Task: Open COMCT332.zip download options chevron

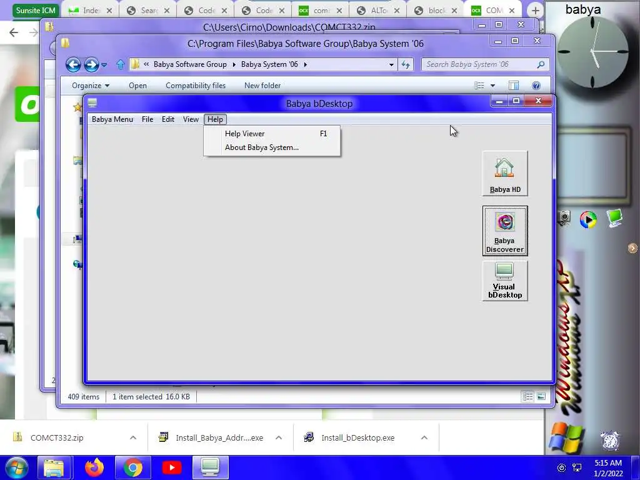Action: [x=133, y=437]
